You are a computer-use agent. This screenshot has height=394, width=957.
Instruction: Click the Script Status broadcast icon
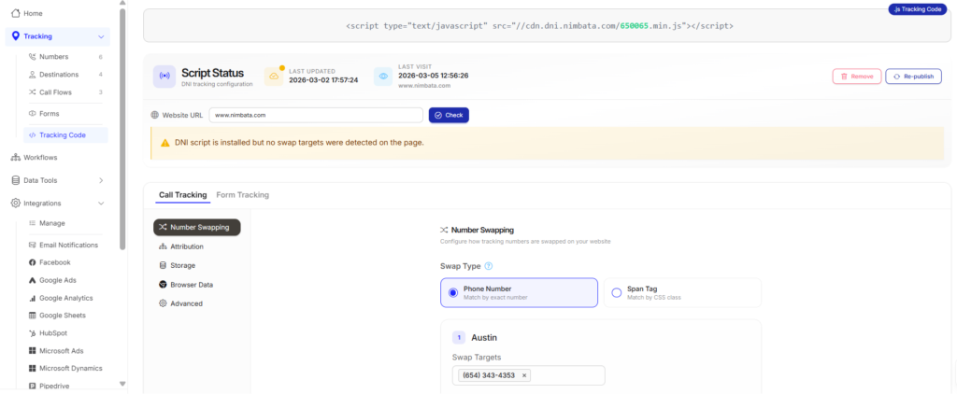click(164, 77)
